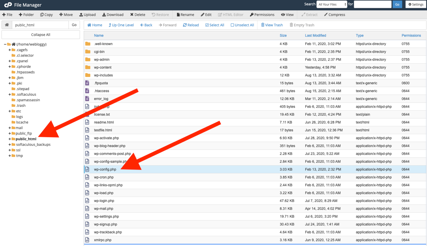This screenshot has width=427, height=246.
Task: Click the public_html path input field
Action: click(x=40, y=25)
